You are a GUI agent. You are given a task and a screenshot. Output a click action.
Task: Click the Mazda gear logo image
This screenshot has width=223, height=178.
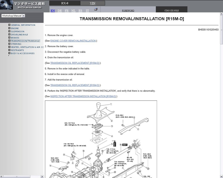coord(7,5)
